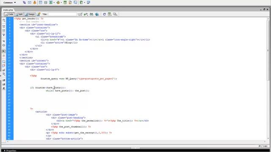Click the first icon after the Title field
The image size is (271, 152).
(80, 14)
